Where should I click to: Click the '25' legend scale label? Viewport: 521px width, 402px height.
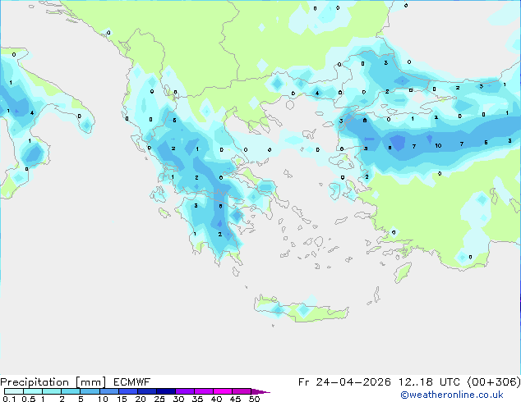point(159,399)
